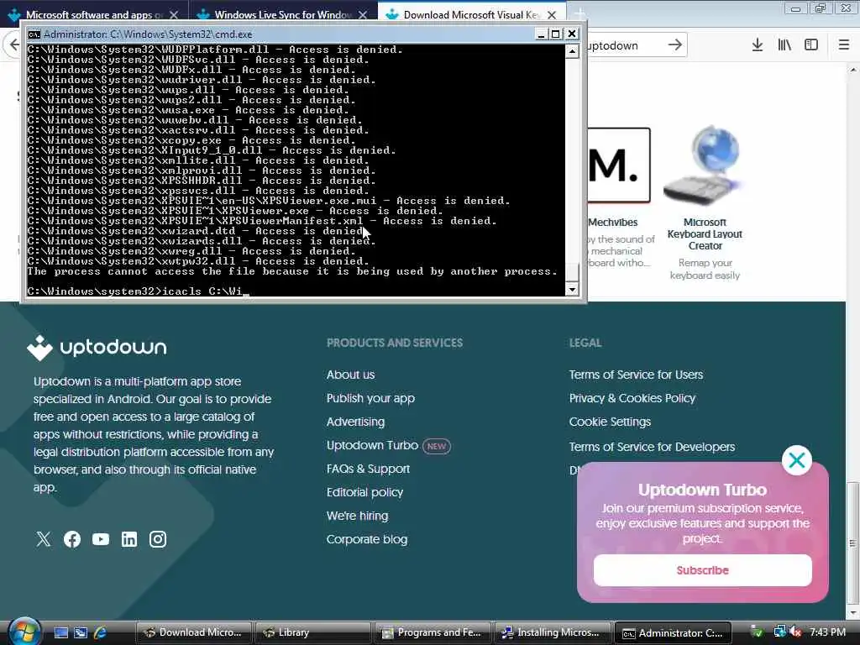The width and height of the screenshot is (860, 645).
Task: Switch to Library taskbar button
Action: coord(312,633)
